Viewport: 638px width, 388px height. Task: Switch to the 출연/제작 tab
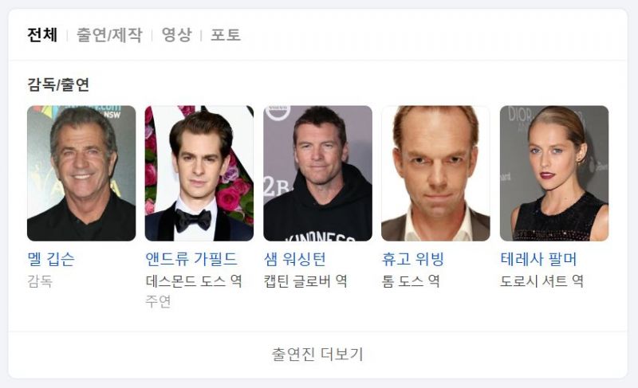[109, 35]
